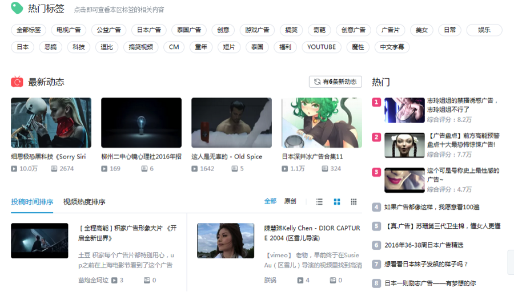The height and width of the screenshot is (292, 514).
Task: Select the YOUTUBE tag
Action: 322,47
